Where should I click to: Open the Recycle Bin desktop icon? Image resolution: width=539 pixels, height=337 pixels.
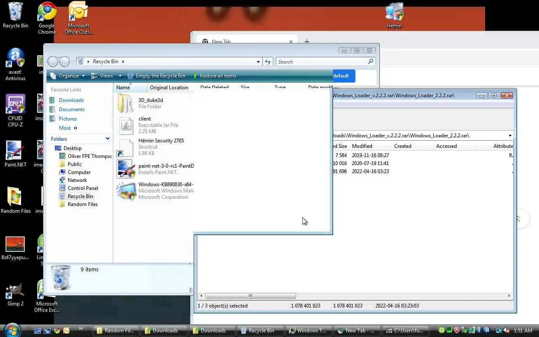point(16,15)
